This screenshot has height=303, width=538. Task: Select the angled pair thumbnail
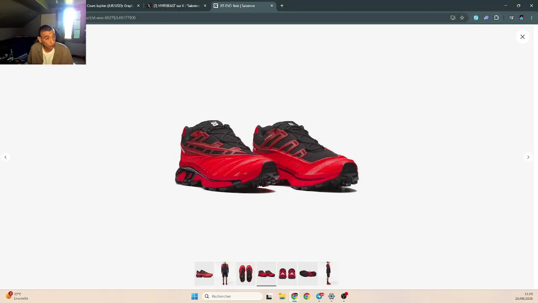point(266,274)
